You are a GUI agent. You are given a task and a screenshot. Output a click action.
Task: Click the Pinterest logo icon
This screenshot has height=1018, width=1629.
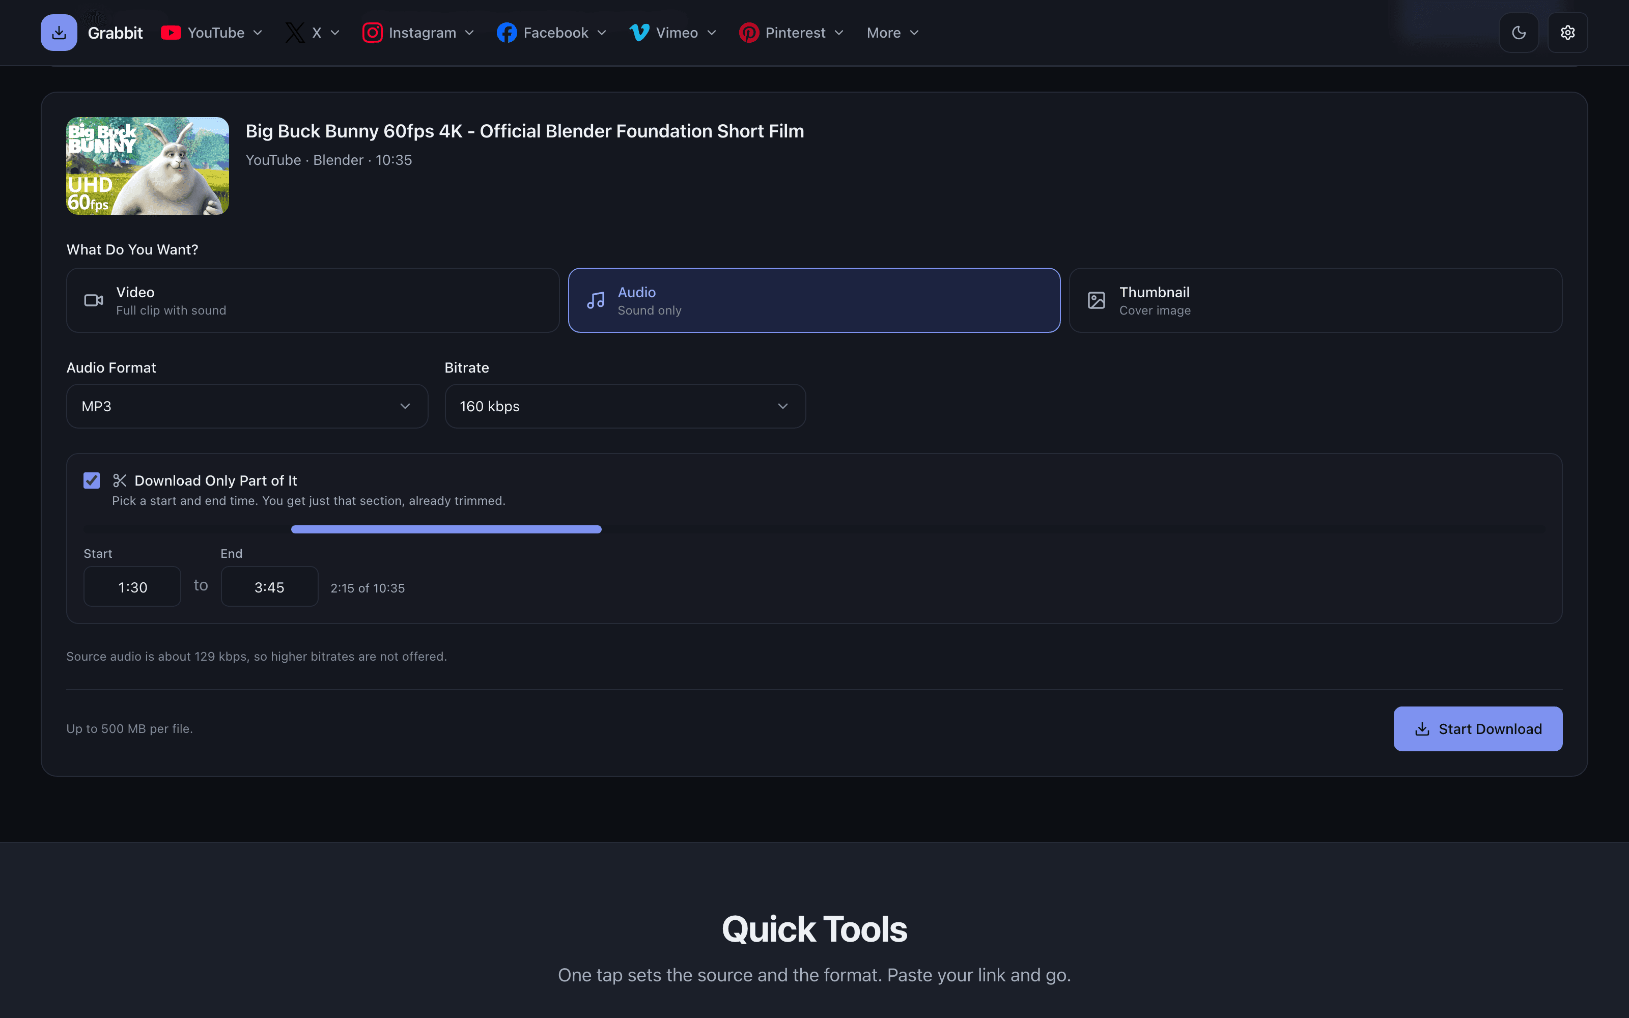coord(748,32)
